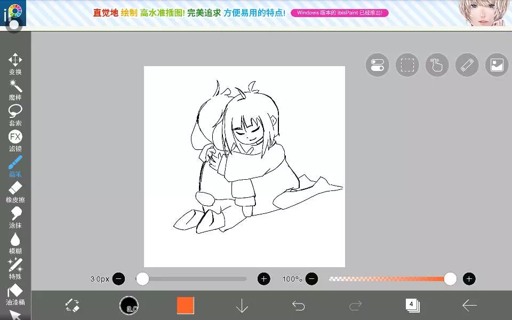Viewport: 512px width, 320px height.
Task: Increase brush thickness with plus button
Action: click(x=264, y=279)
